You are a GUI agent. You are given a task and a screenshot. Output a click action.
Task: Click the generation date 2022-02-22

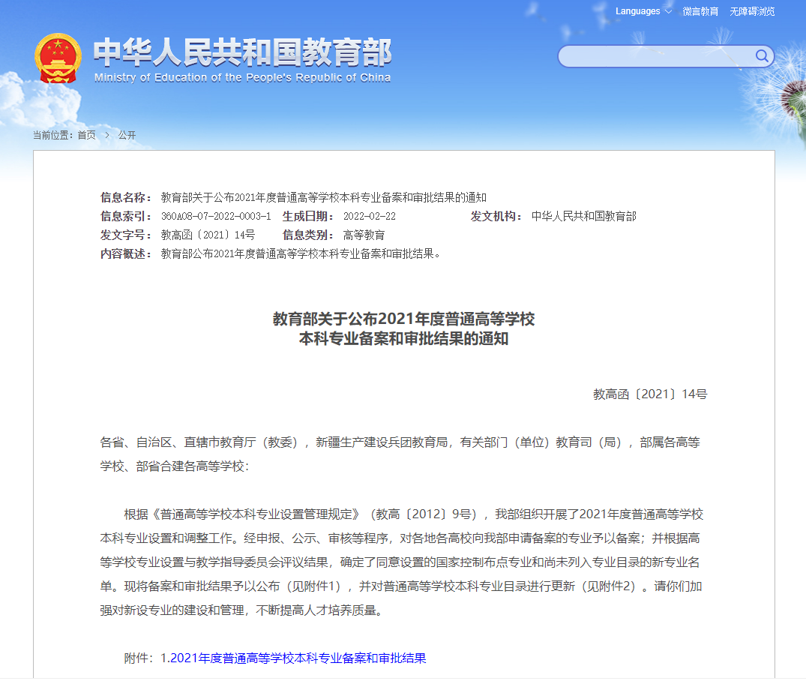coord(369,216)
